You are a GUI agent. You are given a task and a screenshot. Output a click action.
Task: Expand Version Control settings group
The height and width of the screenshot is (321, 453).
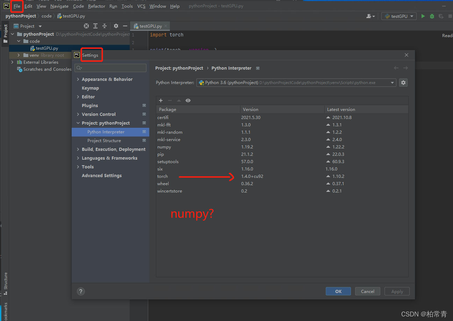pyautogui.click(x=78, y=114)
